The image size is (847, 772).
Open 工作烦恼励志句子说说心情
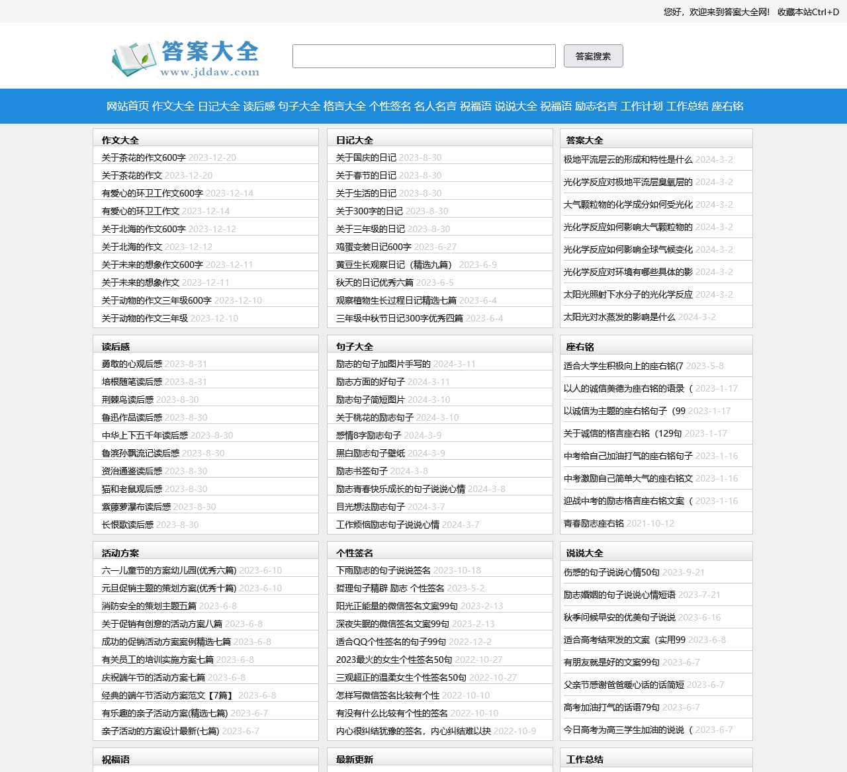pos(387,525)
